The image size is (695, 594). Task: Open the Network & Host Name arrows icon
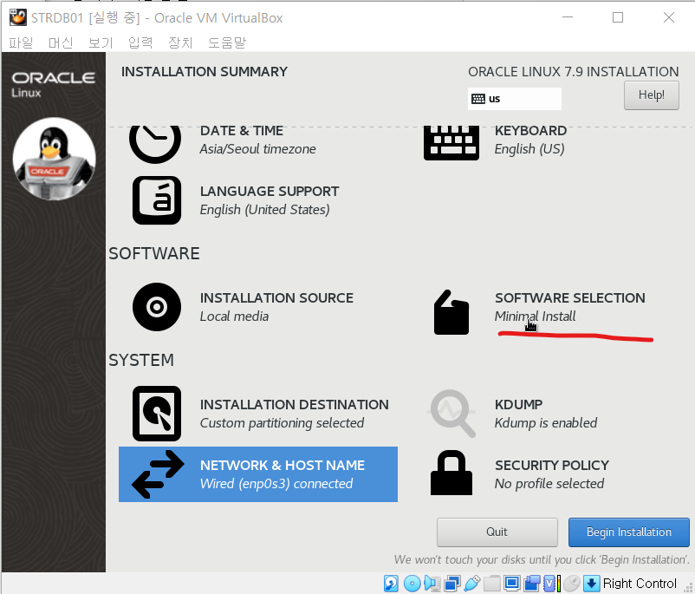158,474
